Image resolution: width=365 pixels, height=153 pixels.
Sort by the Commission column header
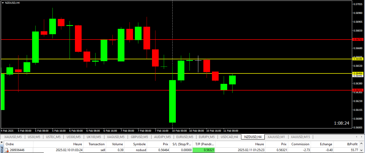pos(300,144)
